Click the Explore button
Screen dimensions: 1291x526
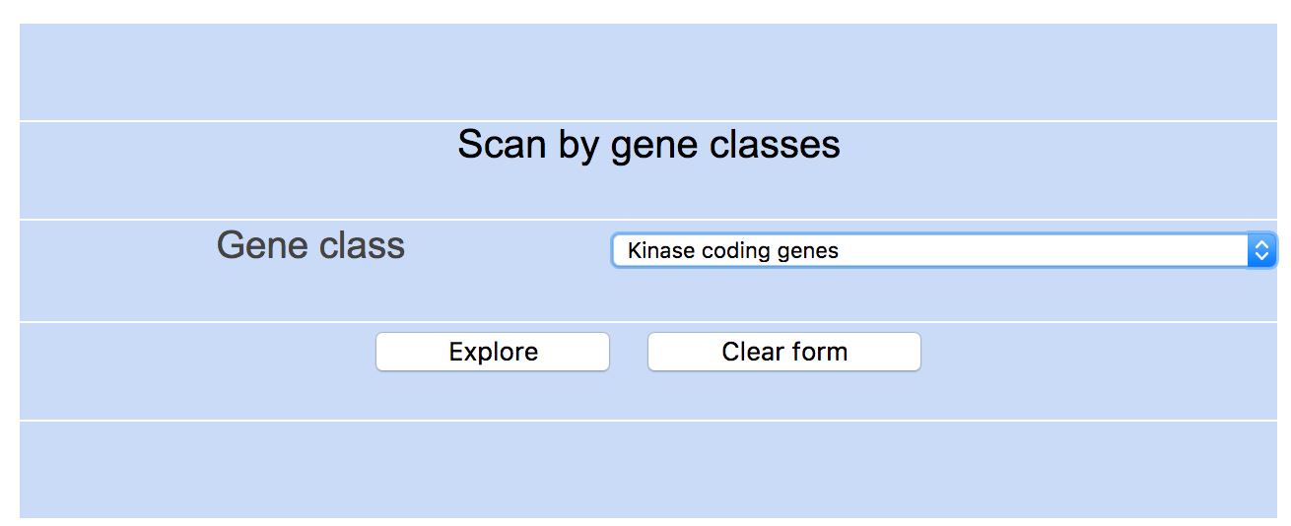click(493, 352)
